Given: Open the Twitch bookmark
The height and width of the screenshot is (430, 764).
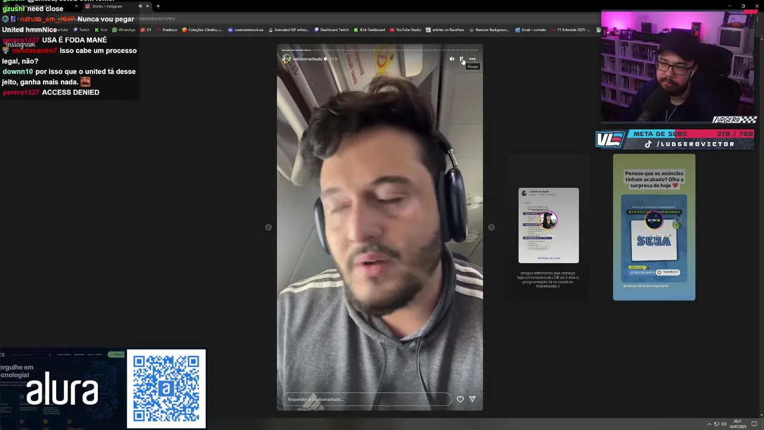Looking at the screenshot, I should [x=81, y=30].
